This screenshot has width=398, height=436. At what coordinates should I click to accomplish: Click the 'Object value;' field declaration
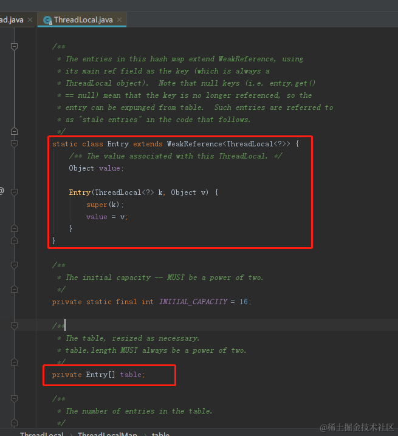click(96, 168)
